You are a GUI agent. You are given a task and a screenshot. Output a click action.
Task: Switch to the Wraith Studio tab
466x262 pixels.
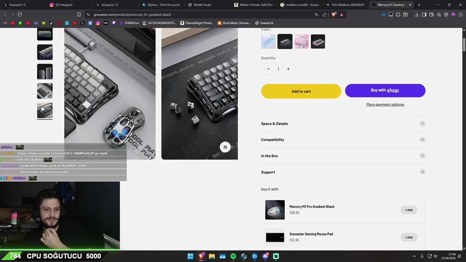(207, 5)
